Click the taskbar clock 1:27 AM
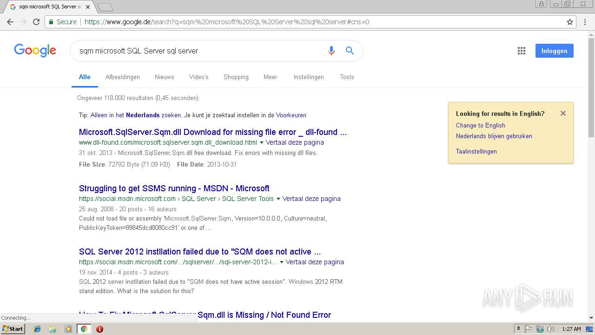 [x=571, y=329]
